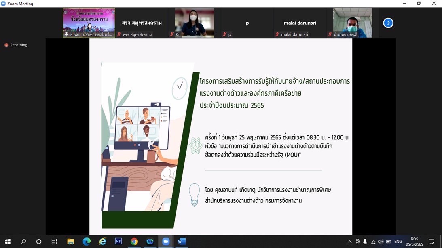Launch Google Chrome from the taskbar
This screenshot has height=248, width=442.
pyautogui.click(x=134, y=242)
